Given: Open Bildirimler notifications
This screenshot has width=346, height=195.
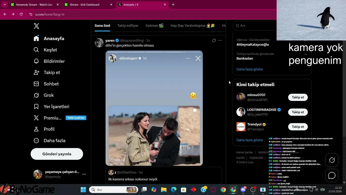Looking at the screenshot, I should tap(49, 61).
